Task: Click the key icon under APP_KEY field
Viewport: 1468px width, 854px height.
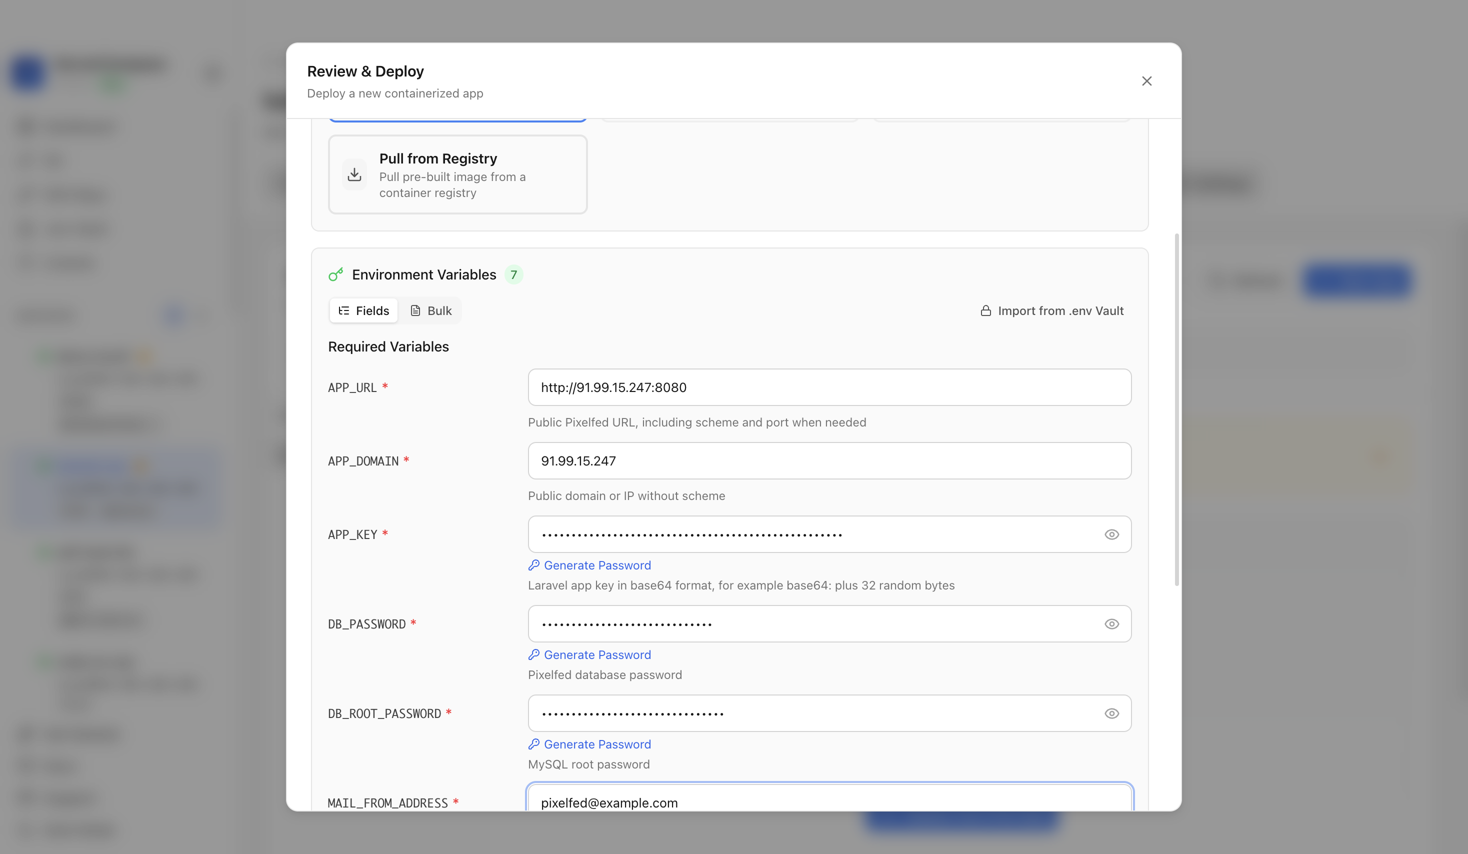Action: click(533, 565)
